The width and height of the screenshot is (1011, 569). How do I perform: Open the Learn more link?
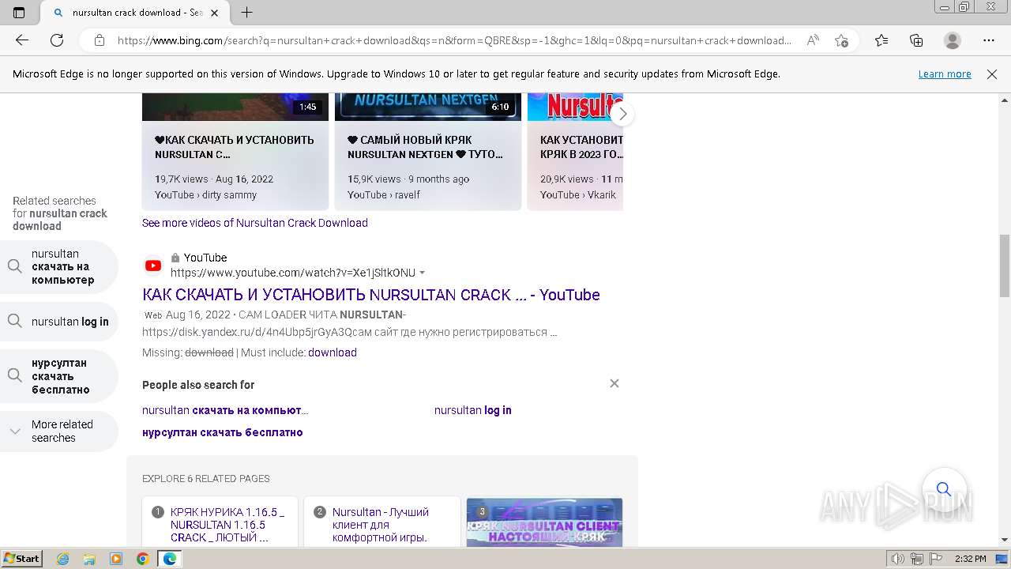click(945, 74)
